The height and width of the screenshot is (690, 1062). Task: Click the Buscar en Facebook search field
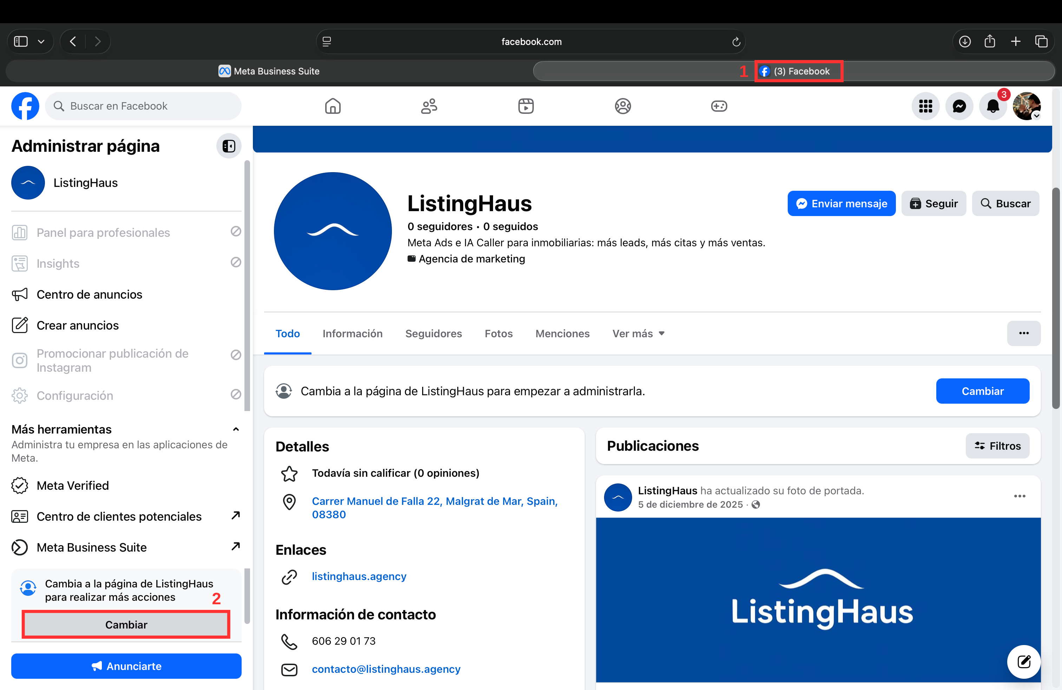pyautogui.click(x=143, y=106)
